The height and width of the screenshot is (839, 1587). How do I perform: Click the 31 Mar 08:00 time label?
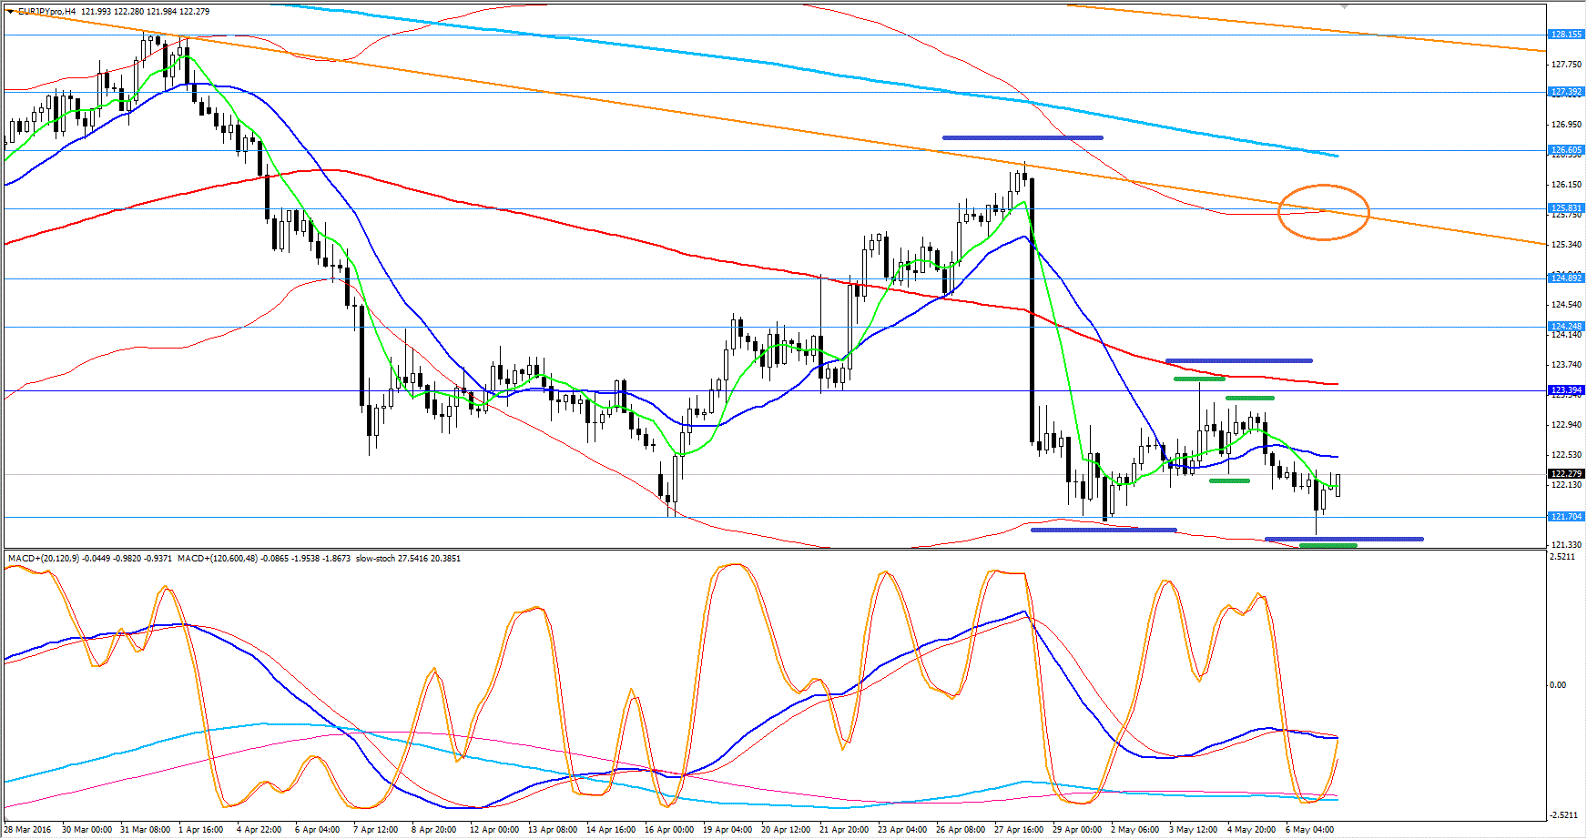[x=145, y=830]
